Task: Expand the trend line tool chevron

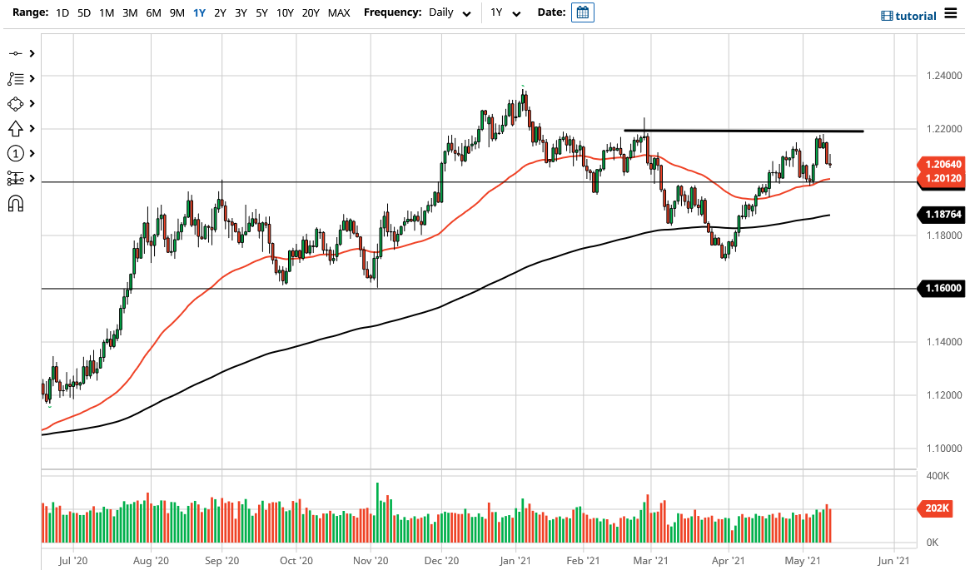Action: click(32, 53)
